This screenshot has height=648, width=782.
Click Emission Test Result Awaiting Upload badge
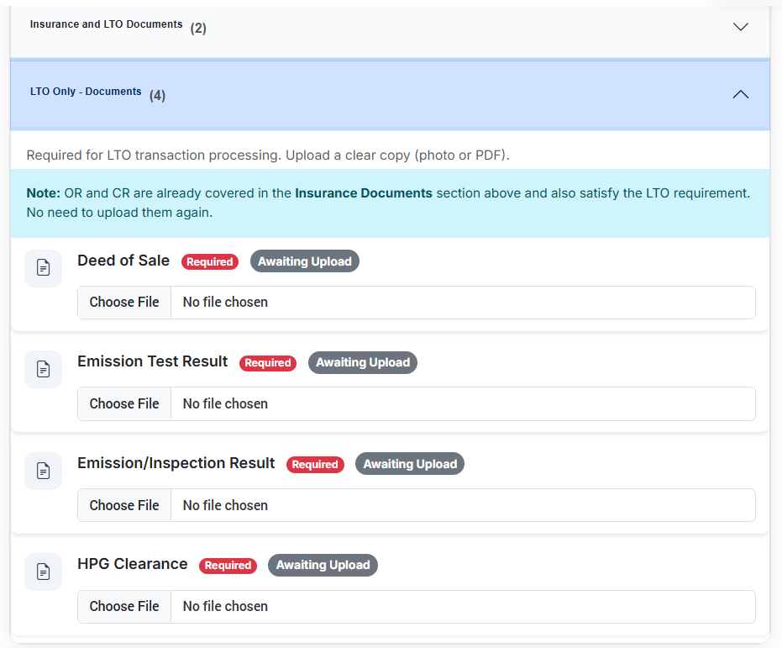point(362,362)
